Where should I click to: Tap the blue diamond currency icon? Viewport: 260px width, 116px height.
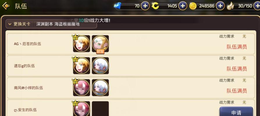[x=117, y=6]
